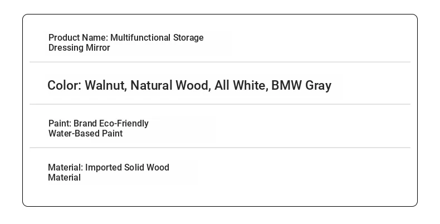
Task: Choose the Natural Wood color option
Action: [170, 85]
